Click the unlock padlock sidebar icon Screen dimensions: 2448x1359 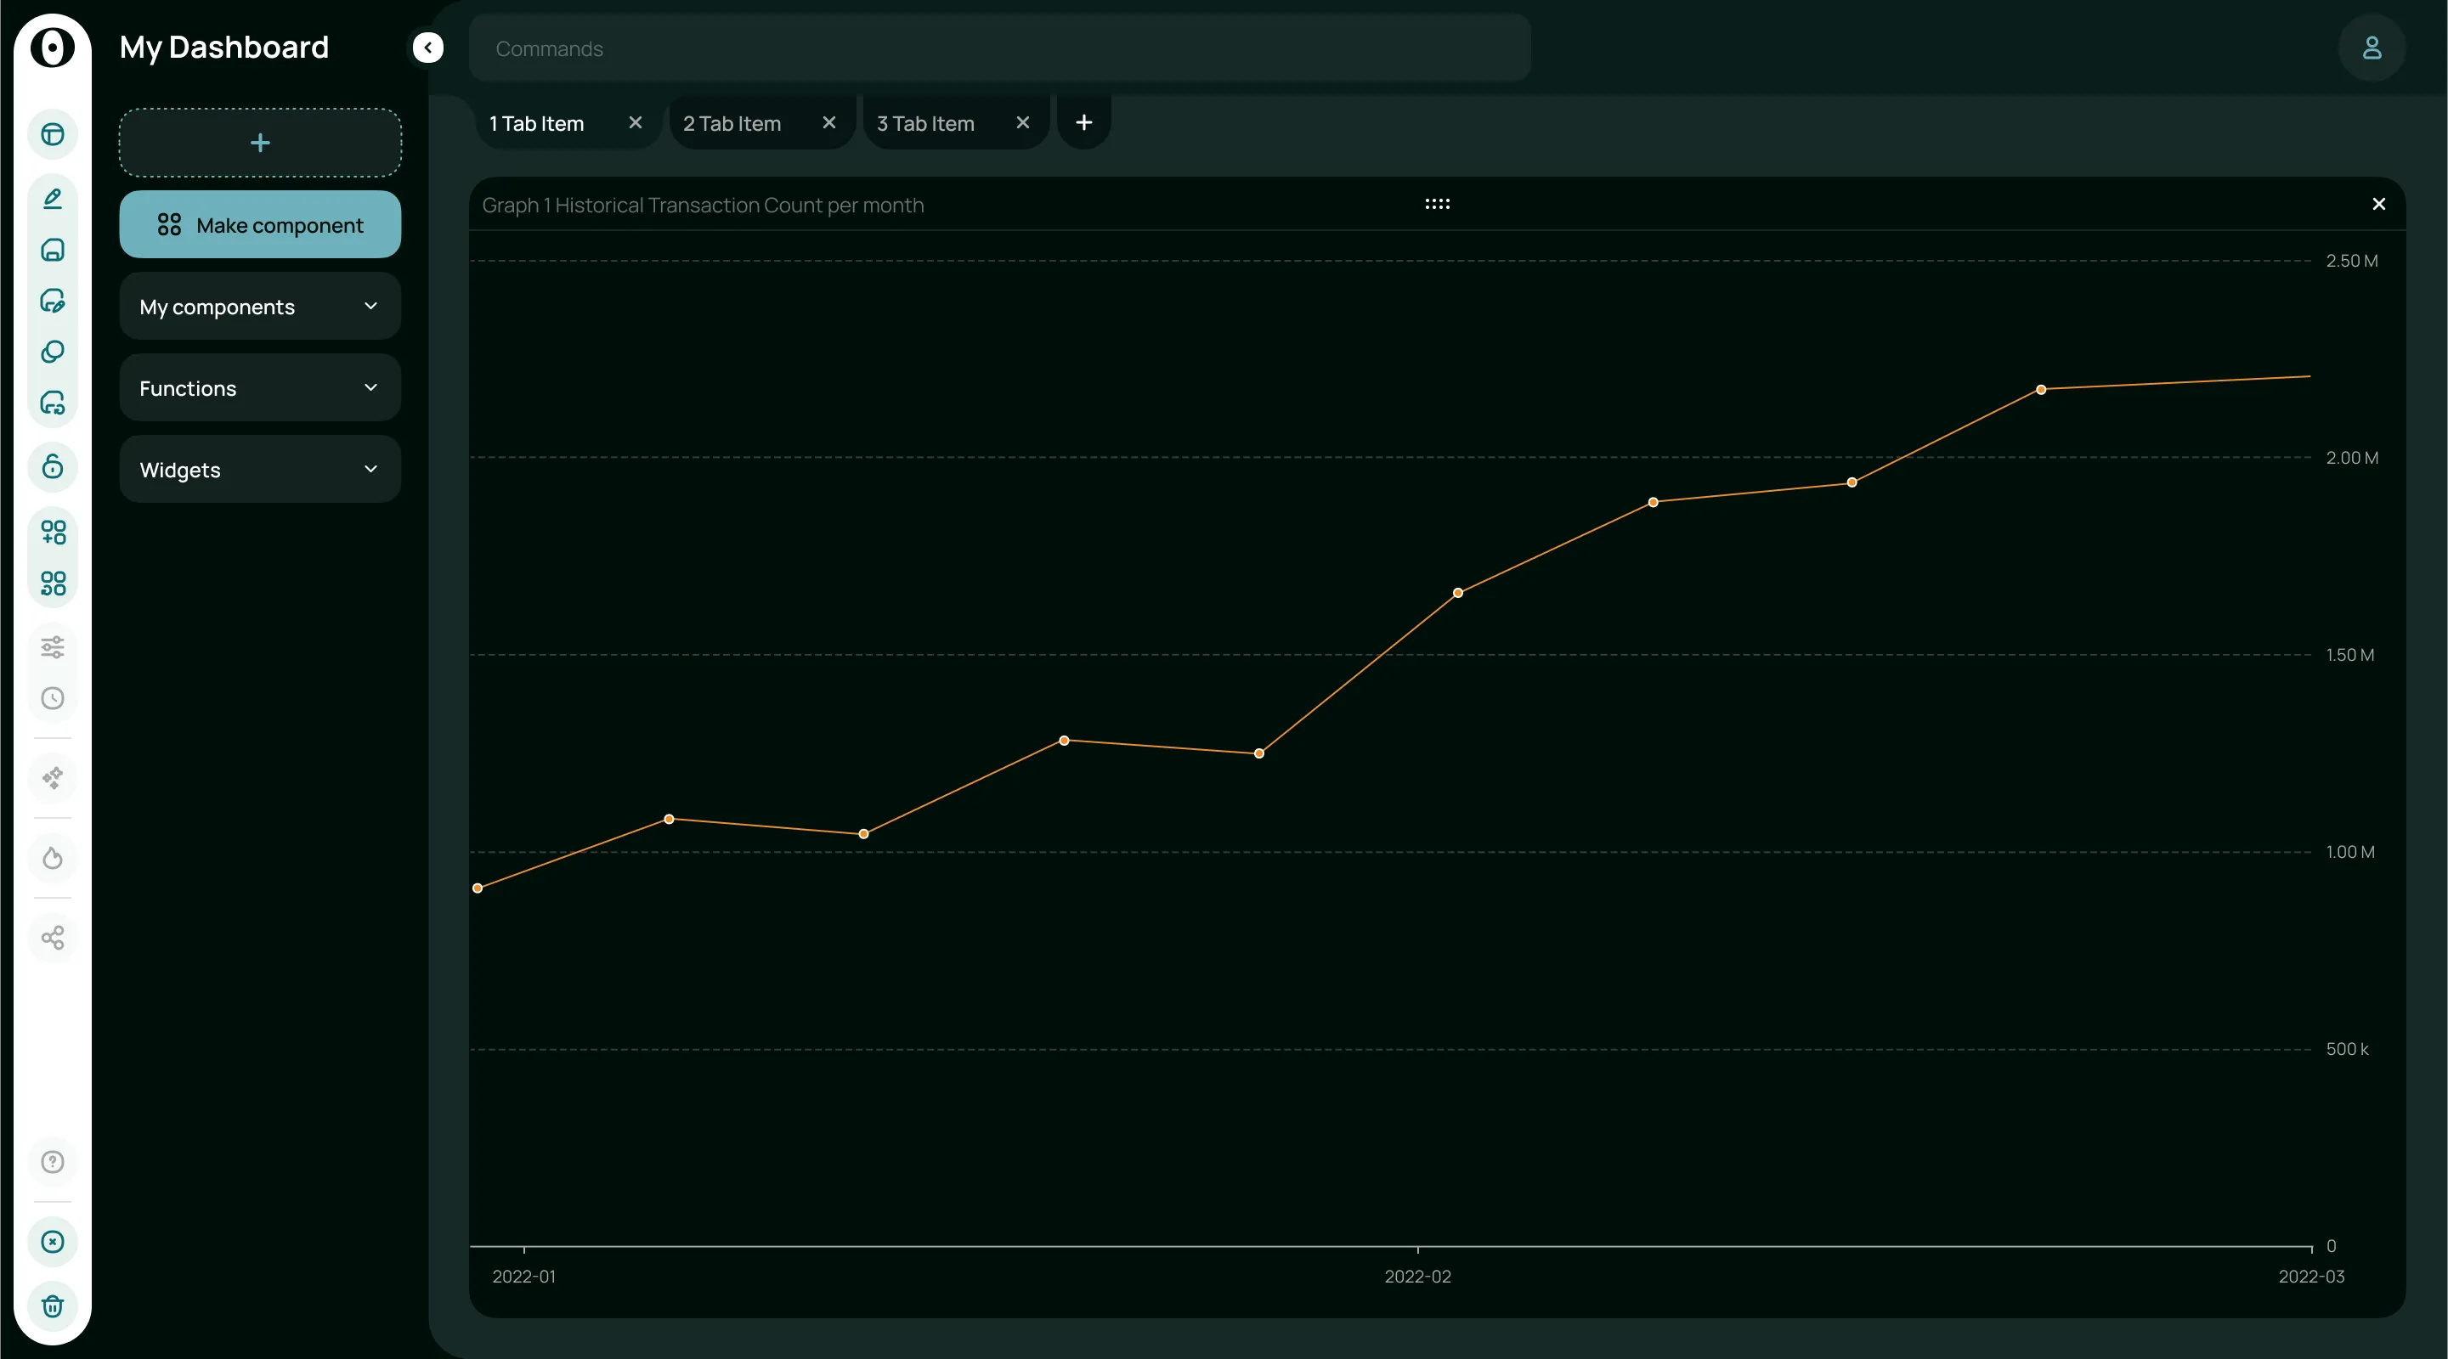54,466
